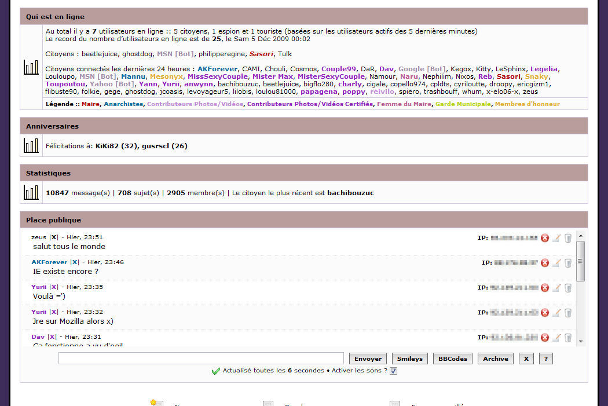Viewport: 608px width, 406px height.
Task: Toggle the Activer les sons checkbox
Action: point(393,371)
